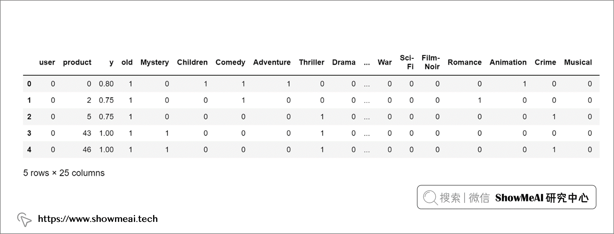Screen dimensions: 614x234
Task: Click the Children value 1 in row 0
Action: pos(205,84)
